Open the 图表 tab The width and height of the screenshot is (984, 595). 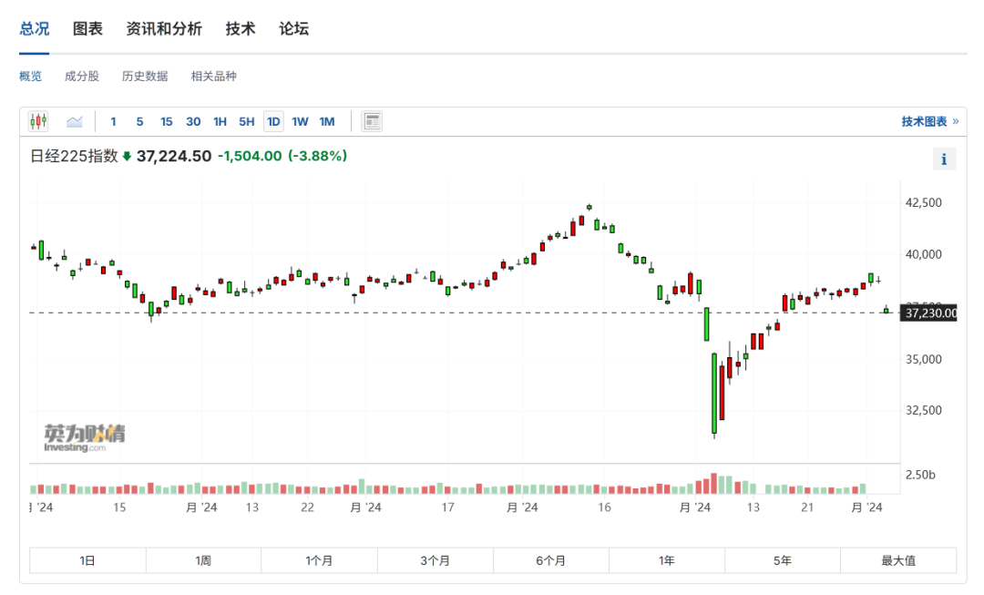click(x=87, y=28)
